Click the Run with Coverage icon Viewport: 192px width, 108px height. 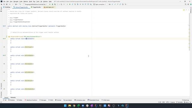(x=55, y=4)
